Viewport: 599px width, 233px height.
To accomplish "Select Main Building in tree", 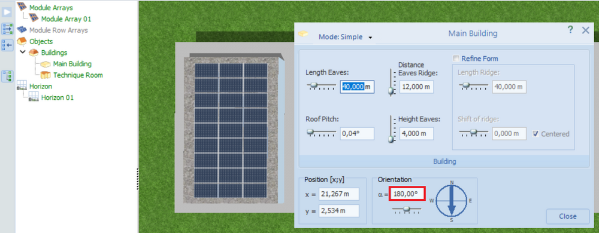I will click(72, 64).
